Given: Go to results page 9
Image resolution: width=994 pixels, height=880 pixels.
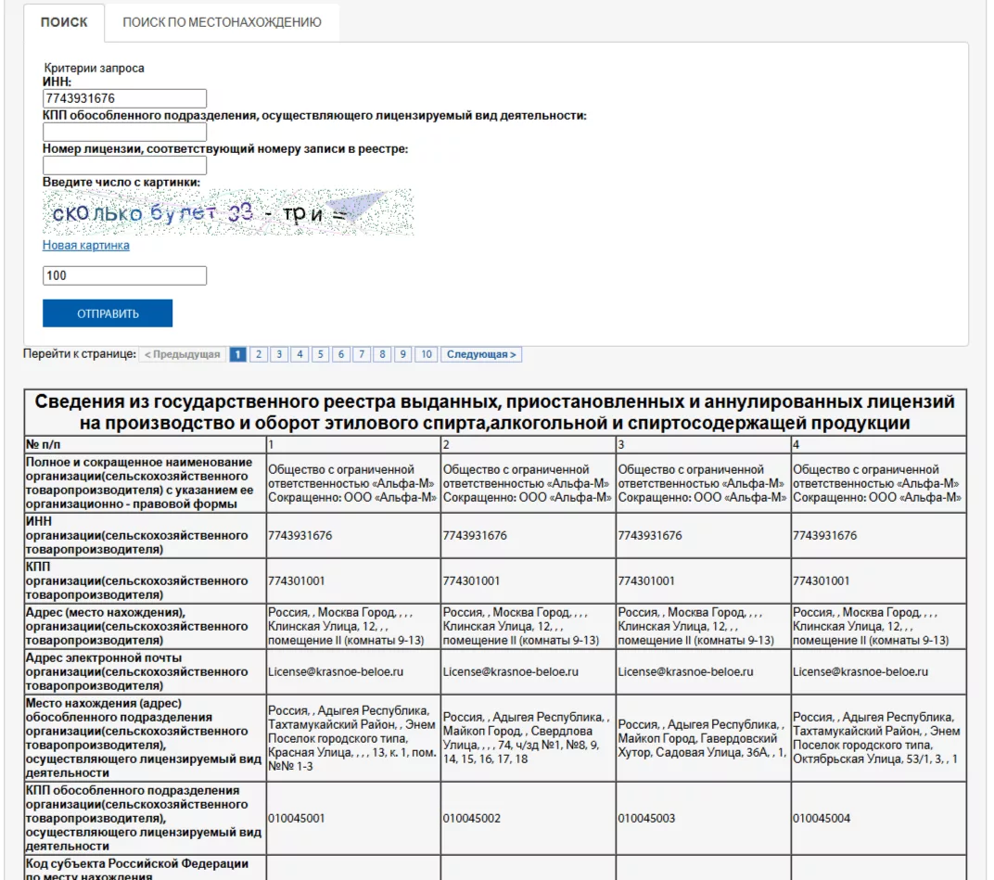Looking at the screenshot, I should coord(402,354).
